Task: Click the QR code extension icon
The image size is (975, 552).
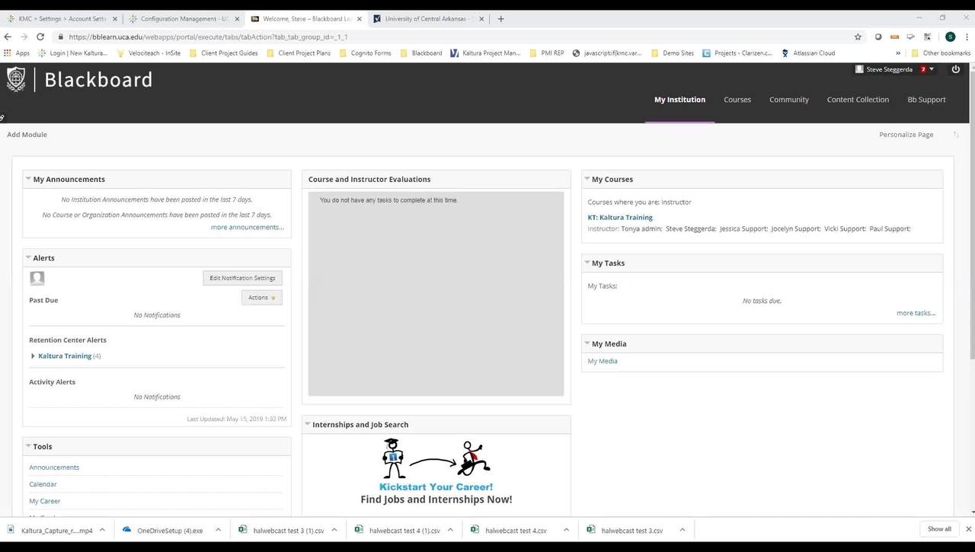Action: [x=927, y=37]
